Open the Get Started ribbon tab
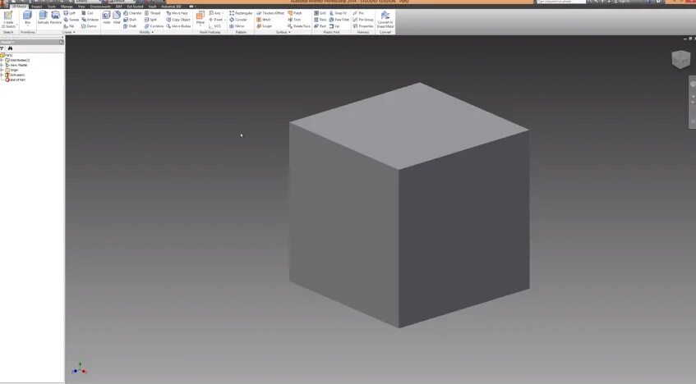Viewport: 696px width, 384px height. pyautogui.click(x=135, y=7)
